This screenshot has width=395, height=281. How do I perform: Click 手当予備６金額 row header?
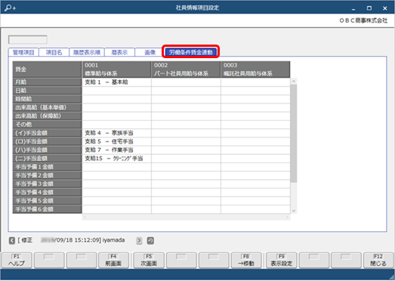[47, 209]
